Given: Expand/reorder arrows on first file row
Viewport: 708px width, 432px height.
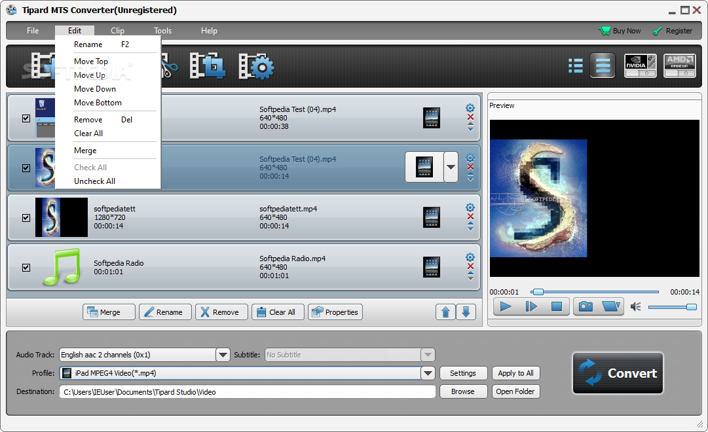Looking at the screenshot, I should click(470, 126).
